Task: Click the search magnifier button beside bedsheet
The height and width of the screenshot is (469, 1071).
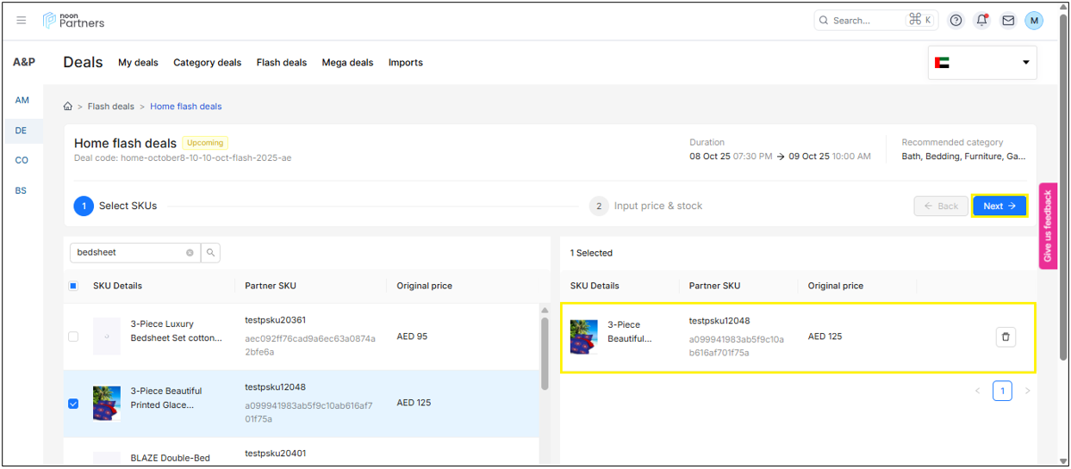Action: [210, 253]
